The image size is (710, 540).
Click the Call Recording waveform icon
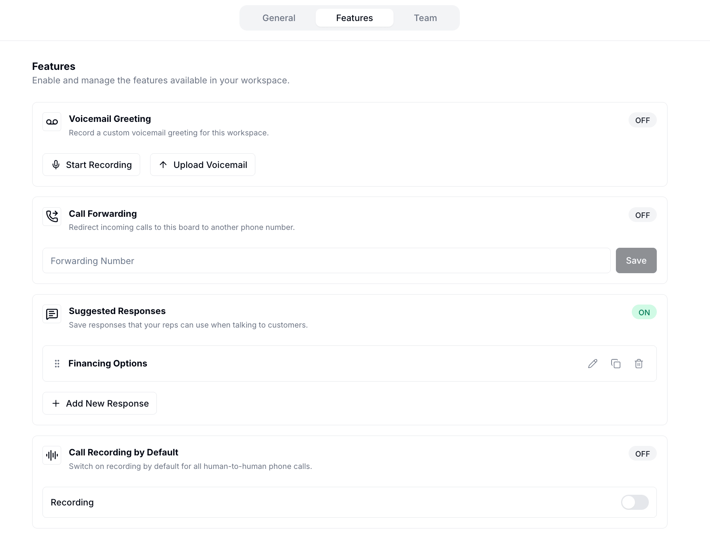click(x=52, y=455)
